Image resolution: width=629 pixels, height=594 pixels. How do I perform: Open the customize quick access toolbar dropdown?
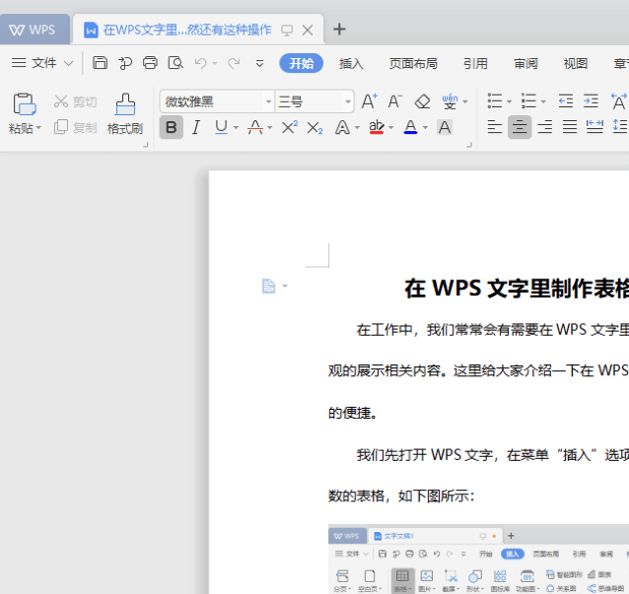259,63
